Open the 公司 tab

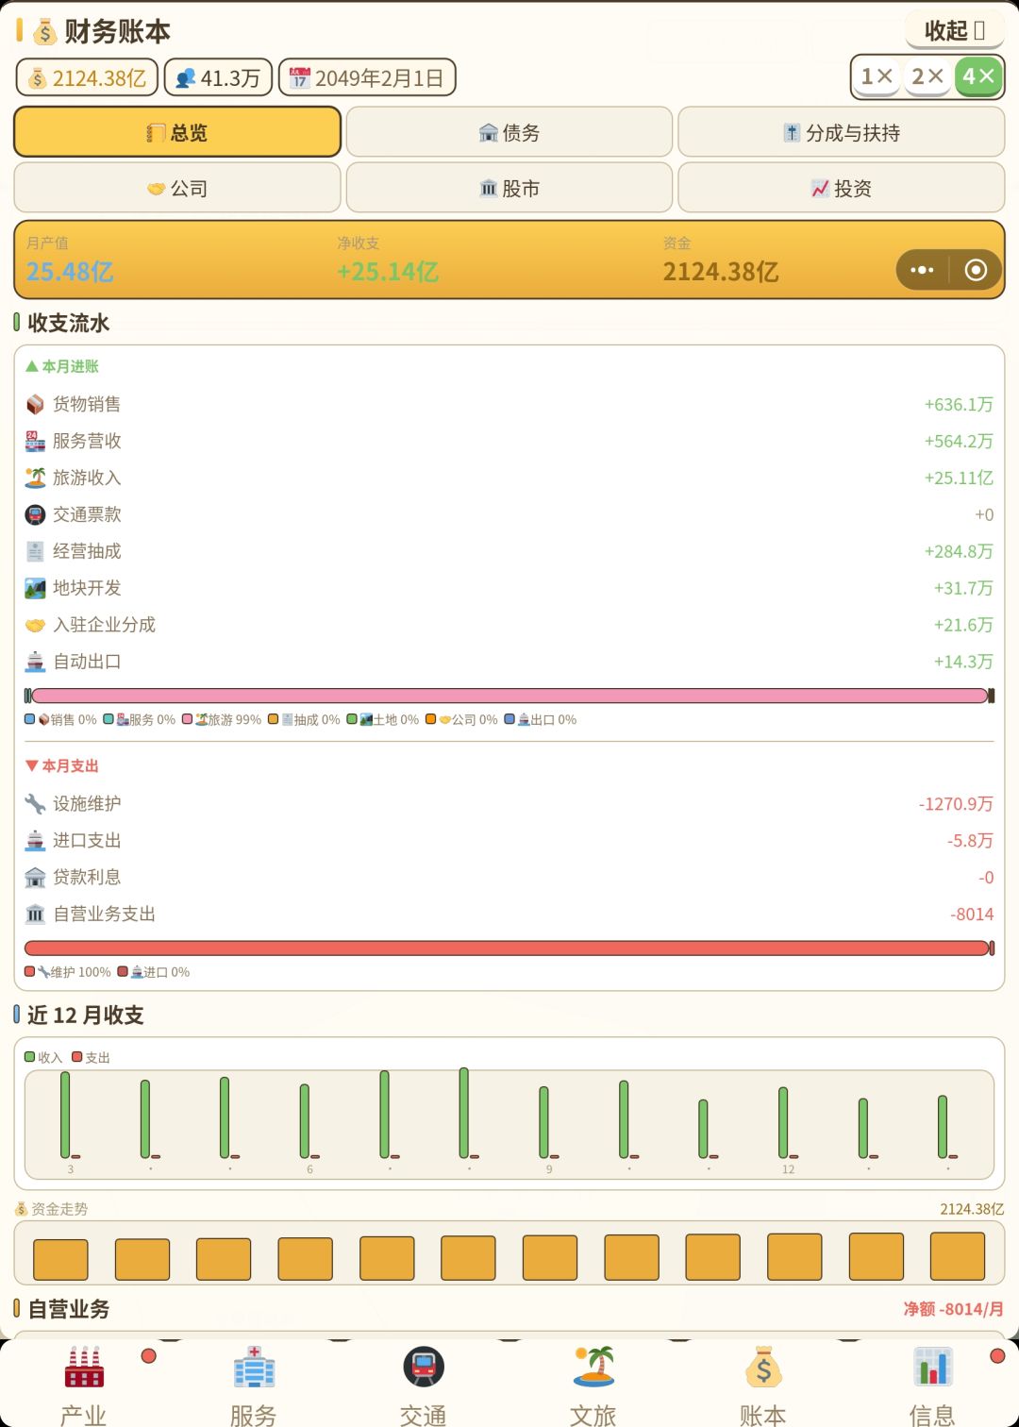(x=177, y=188)
